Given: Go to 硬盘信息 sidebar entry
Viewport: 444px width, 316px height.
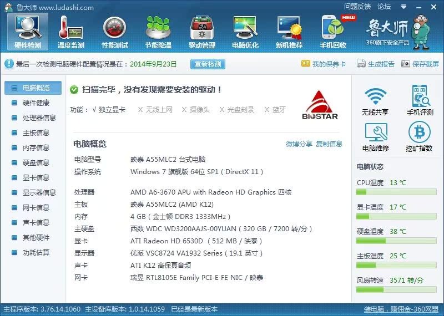Looking at the screenshot, I should [36, 162].
